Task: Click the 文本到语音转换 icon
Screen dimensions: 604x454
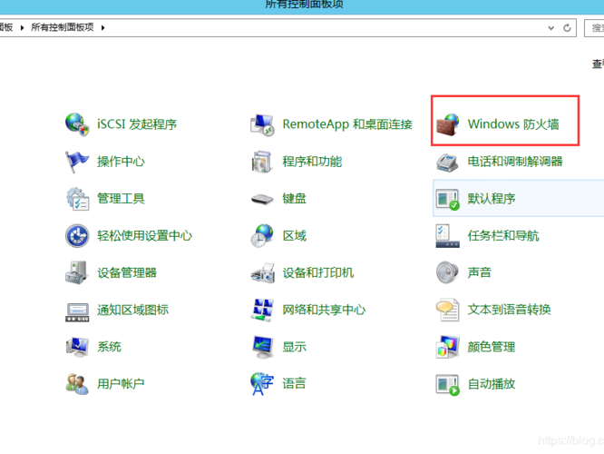Action: coord(448,310)
